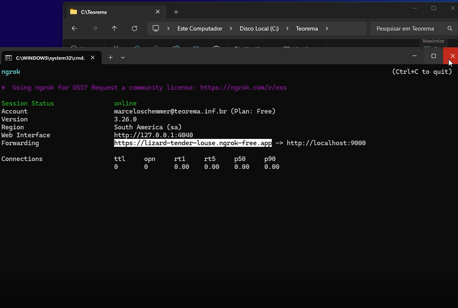458x308 pixels.
Task: Click the ttl column header
Action: pyautogui.click(x=119, y=159)
